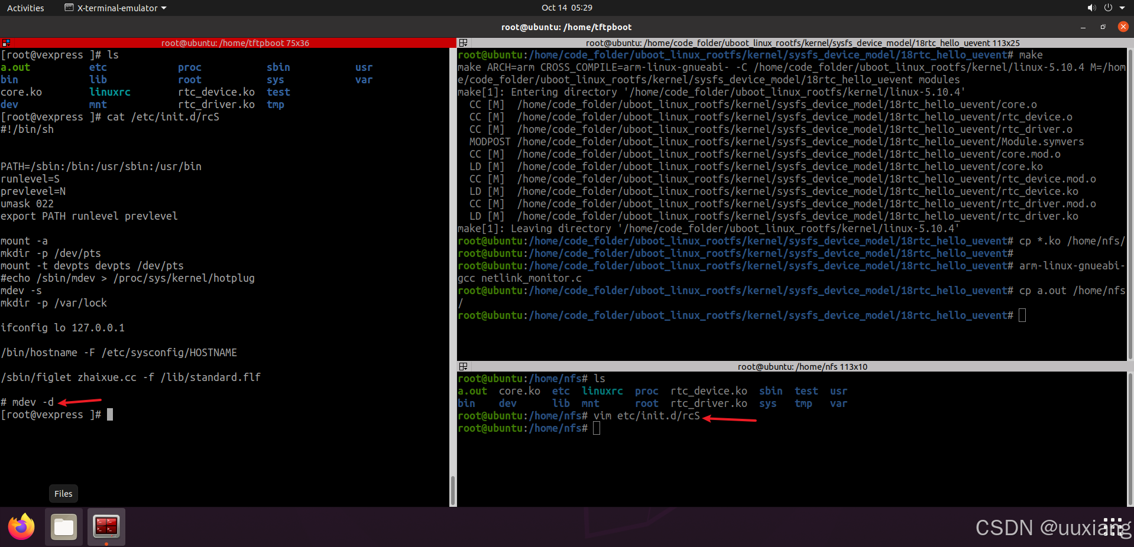Click the bottom-right terminal pane scrollbar
1134x547 pixels.
coord(1130,439)
